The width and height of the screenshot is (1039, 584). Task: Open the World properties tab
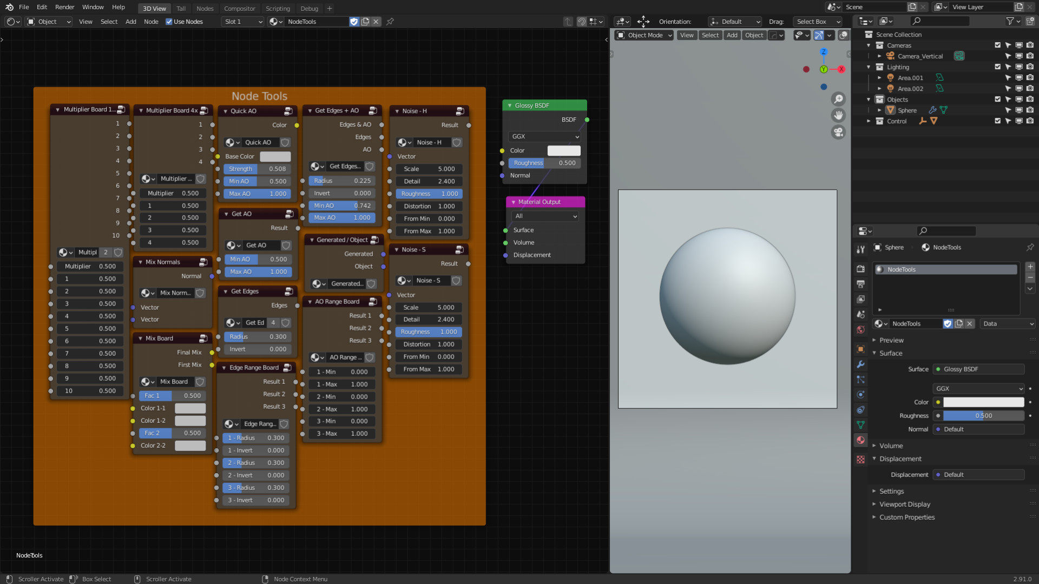(x=860, y=330)
